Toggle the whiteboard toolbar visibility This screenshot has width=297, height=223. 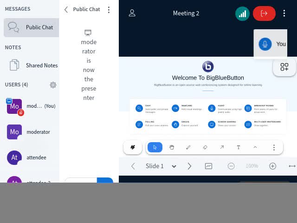(208, 166)
